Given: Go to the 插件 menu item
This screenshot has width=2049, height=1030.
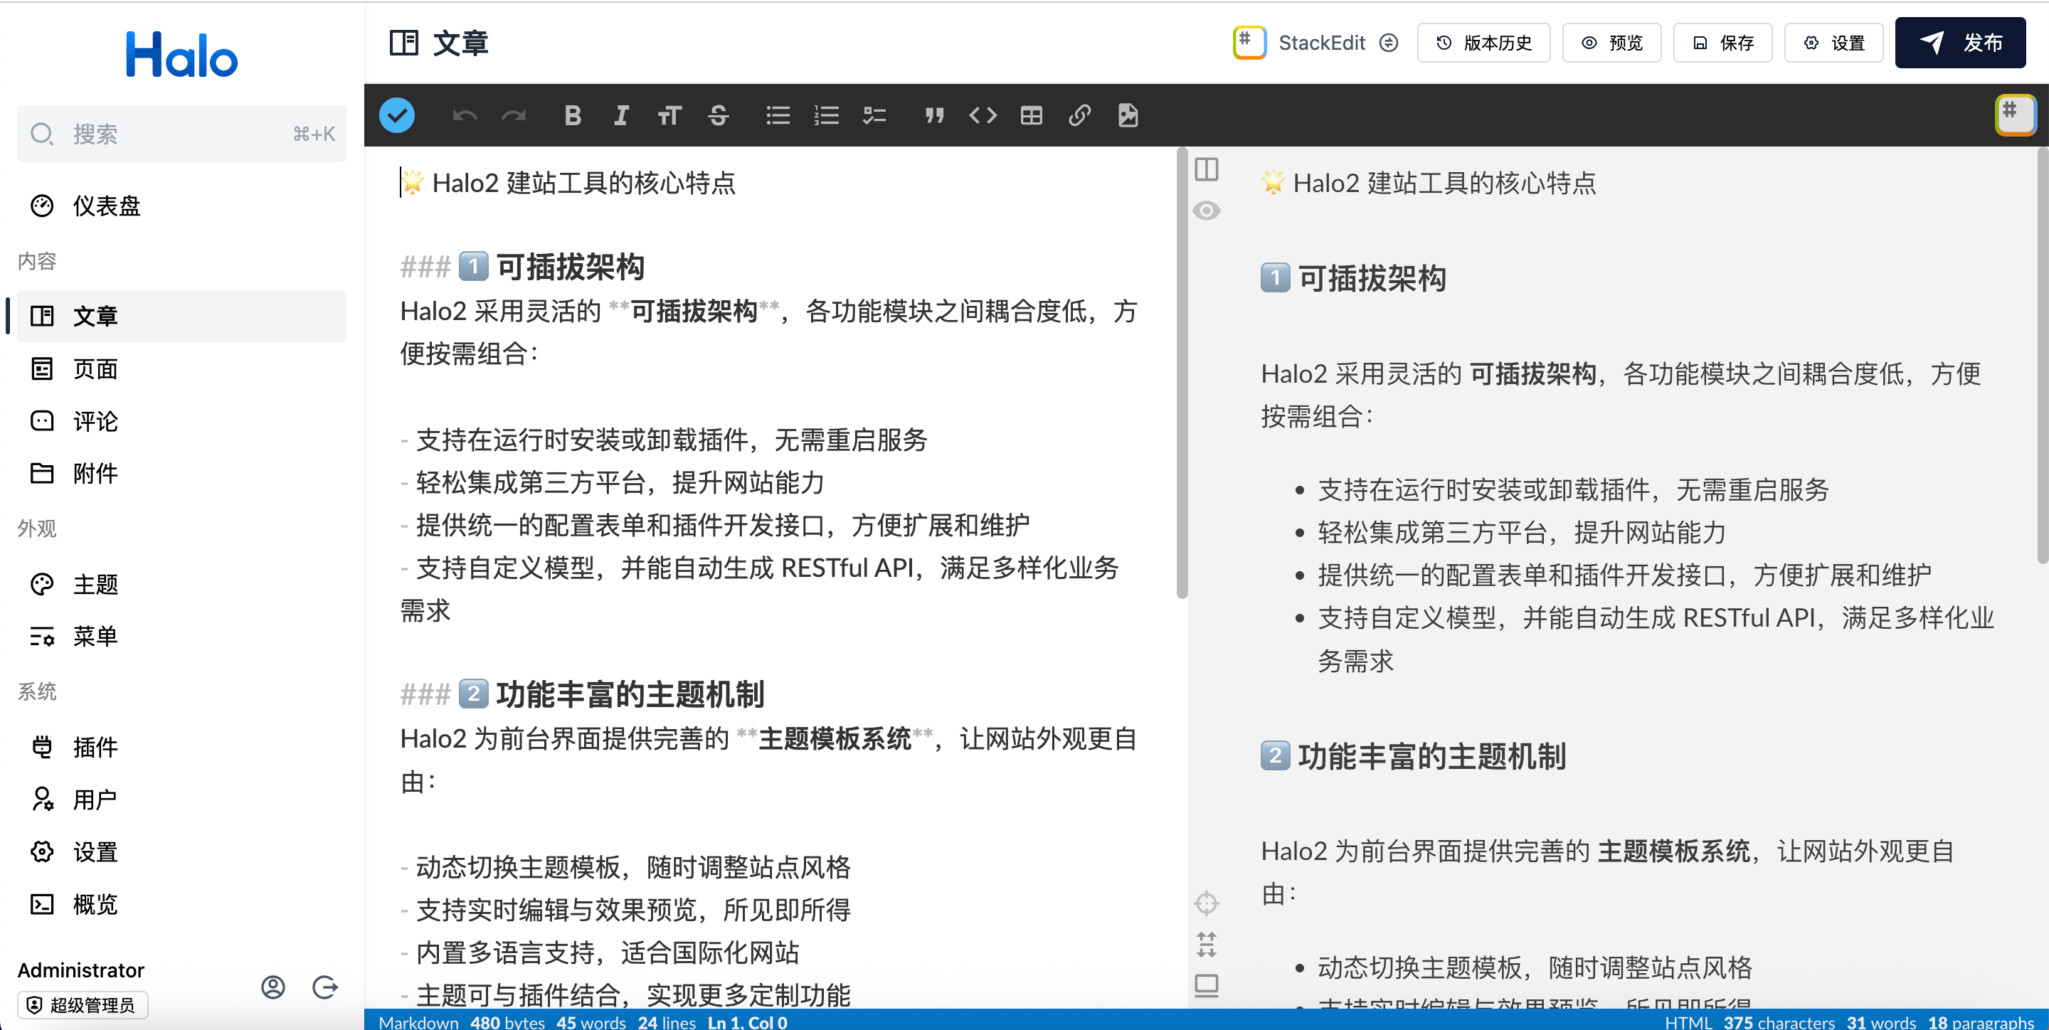Looking at the screenshot, I should click(95, 747).
